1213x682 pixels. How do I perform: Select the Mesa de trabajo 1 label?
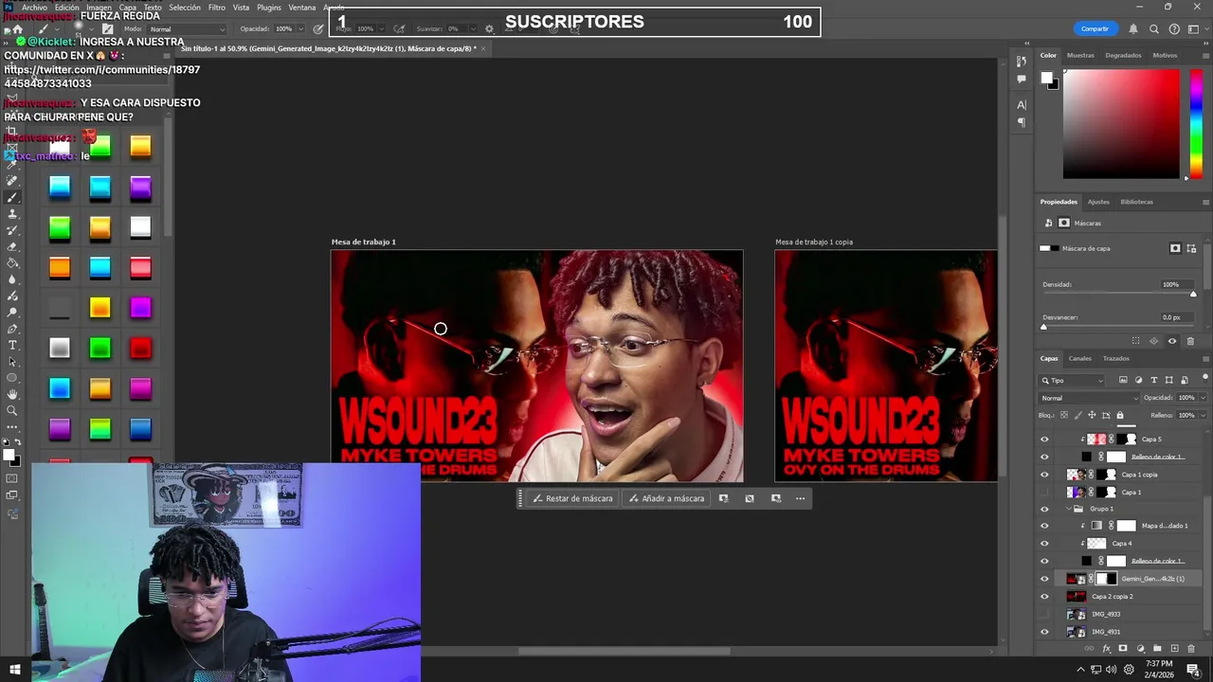(364, 242)
